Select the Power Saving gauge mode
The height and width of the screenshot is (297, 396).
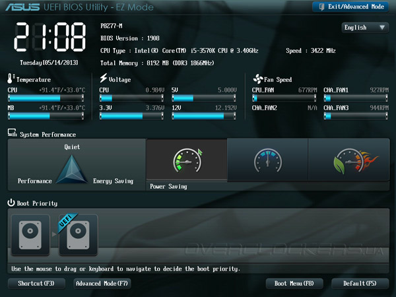187,160
